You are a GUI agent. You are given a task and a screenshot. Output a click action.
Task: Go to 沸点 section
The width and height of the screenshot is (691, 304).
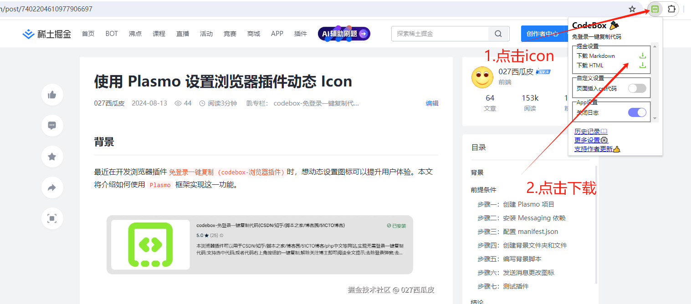[x=135, y=34]
